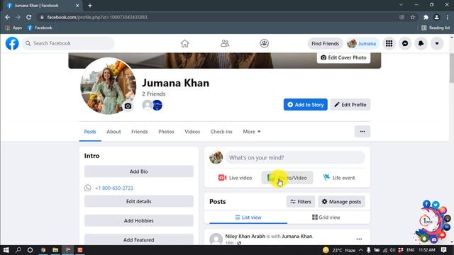Click the Search Facebook field
The height and width of the screenshot is (255, 454).
click(x=68, y=43)
